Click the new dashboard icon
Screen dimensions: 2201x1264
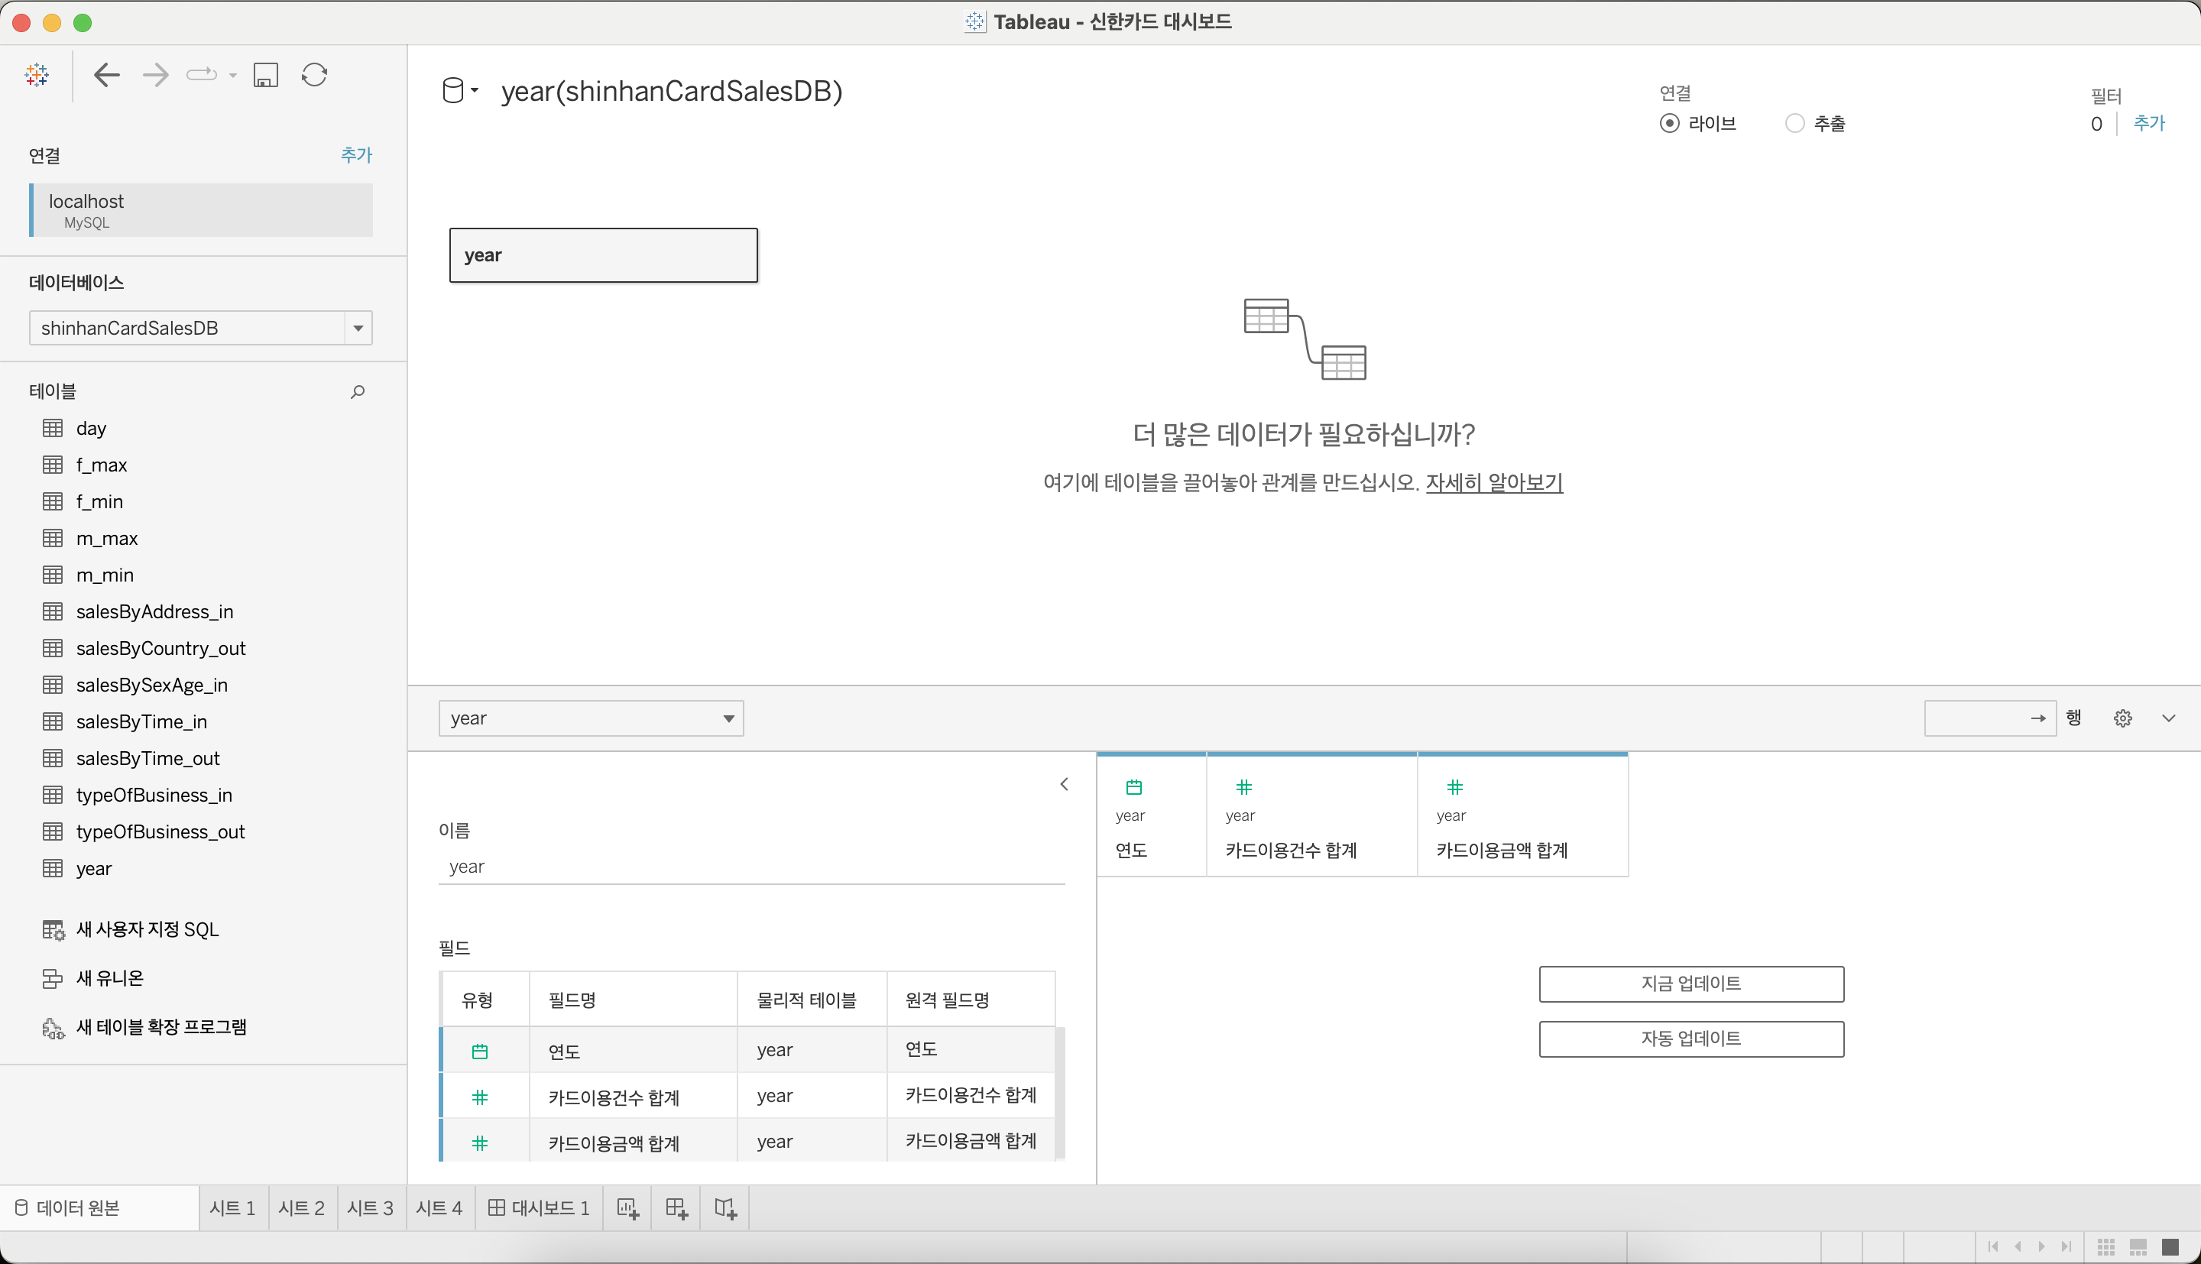point(676,1207)
